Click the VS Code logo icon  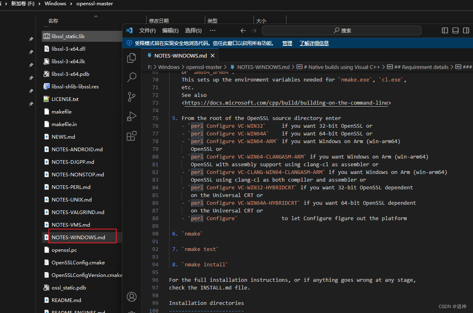pyautogui.click(x=129, y=30)
